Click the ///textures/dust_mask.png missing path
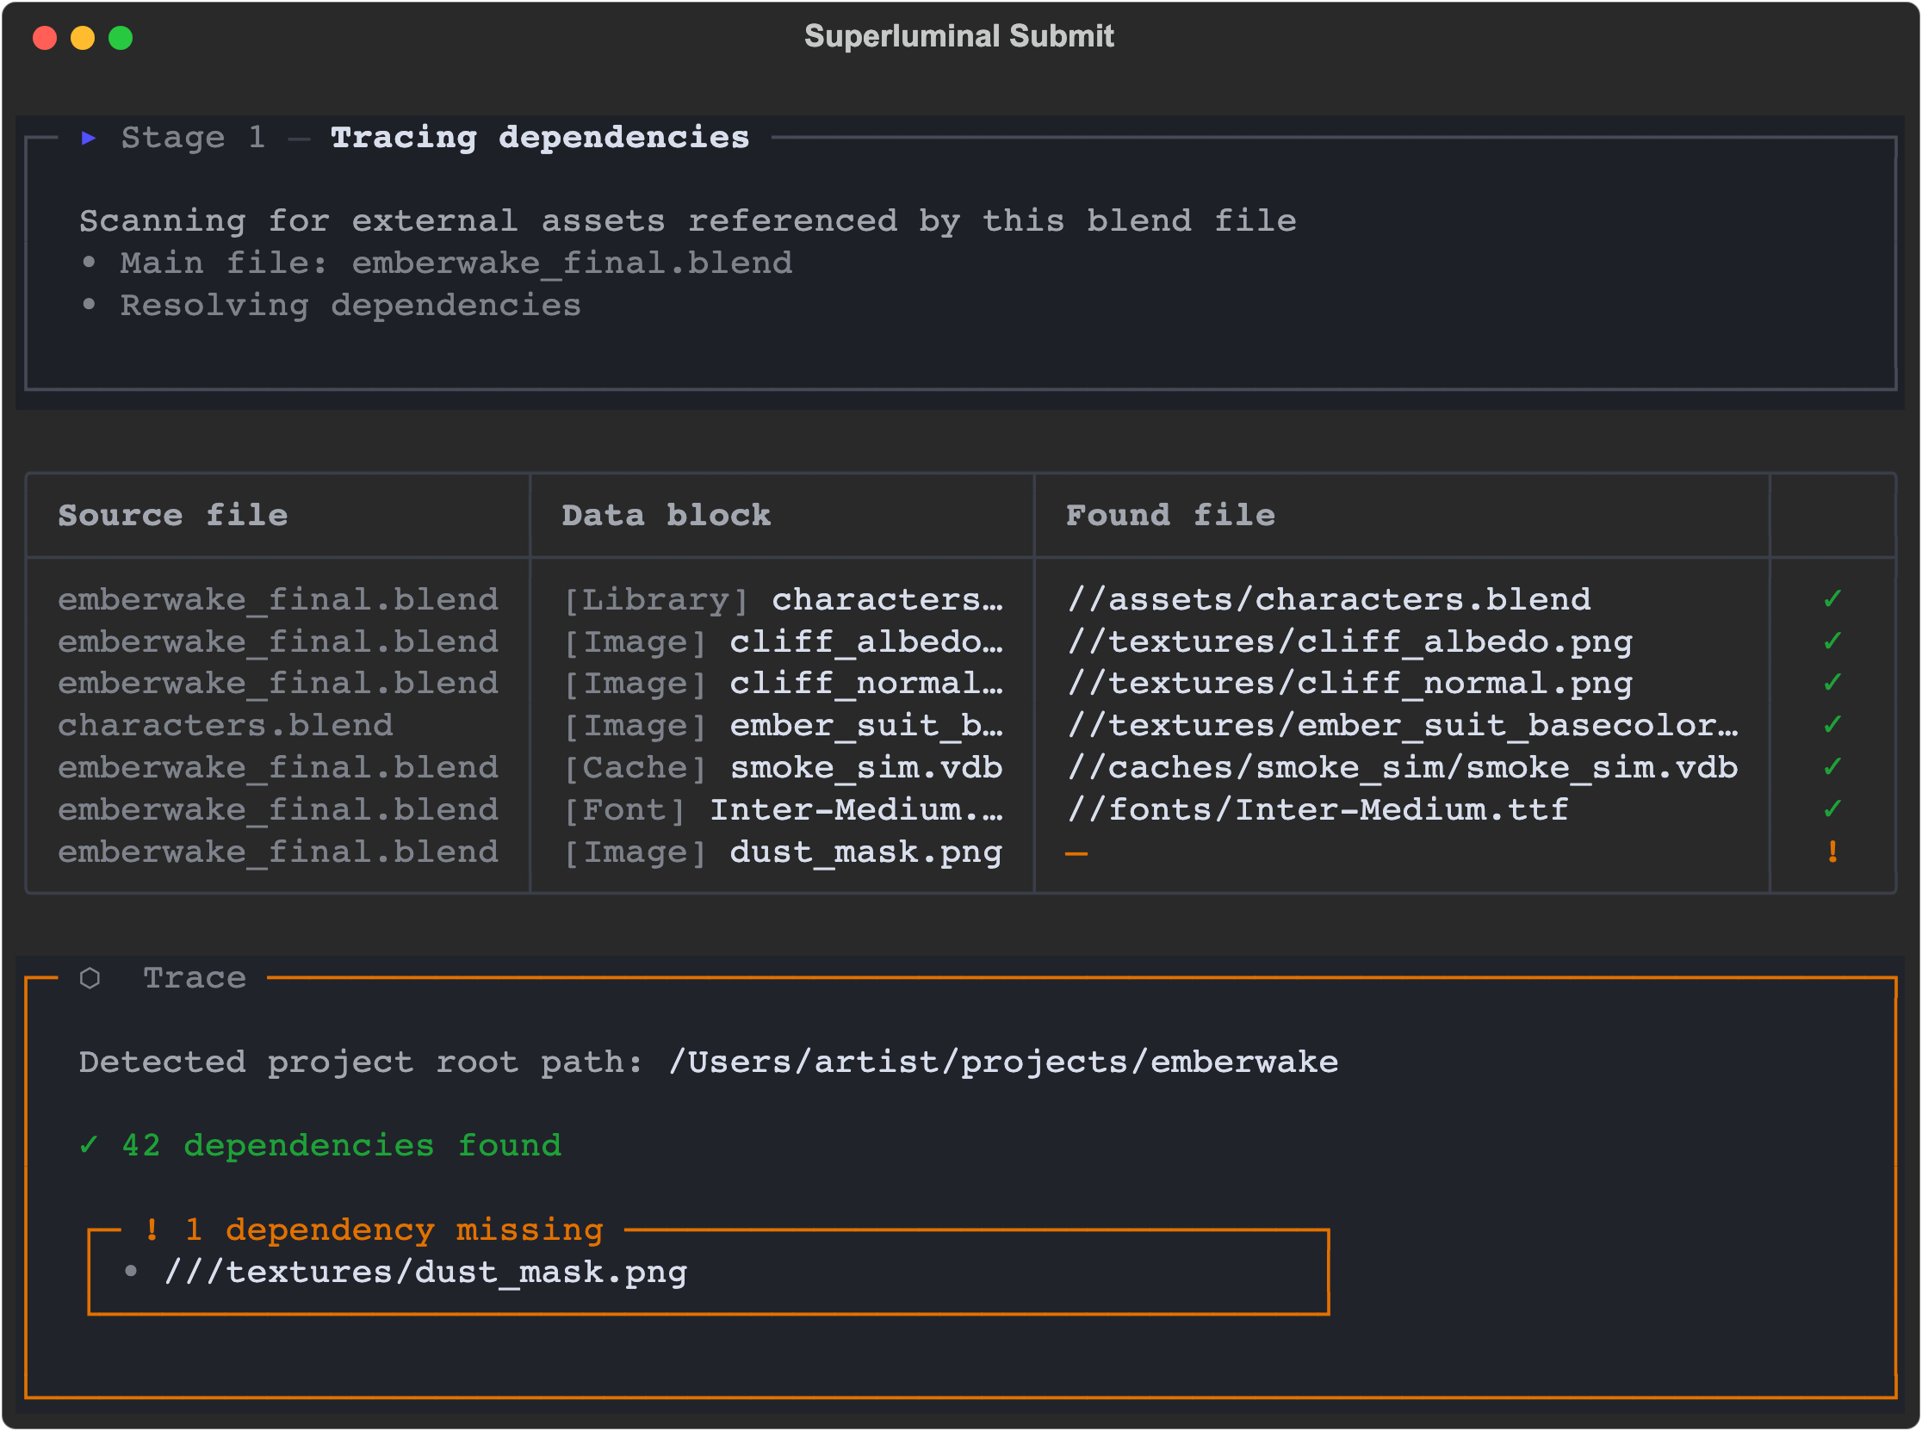Viewport: 1922px width, 1431px height. pyautogui.click(x=425, y=1272)
